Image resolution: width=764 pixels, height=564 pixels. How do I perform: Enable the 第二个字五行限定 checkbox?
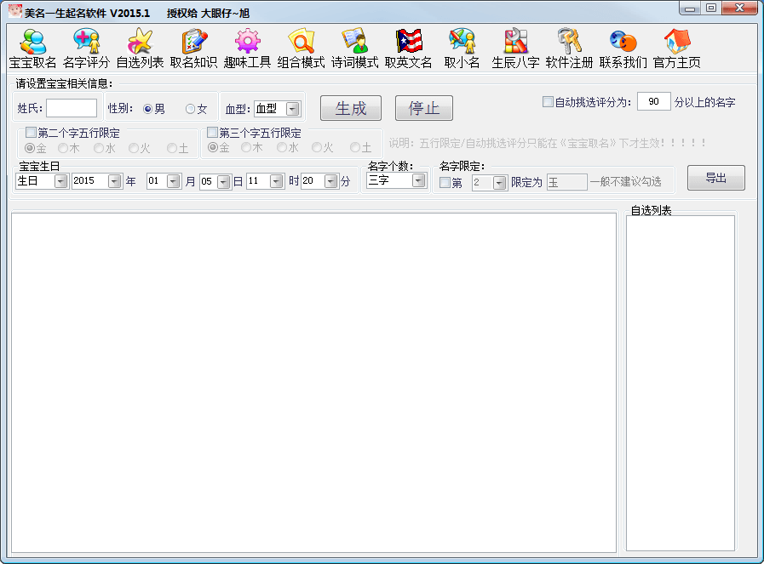point(32,132)
